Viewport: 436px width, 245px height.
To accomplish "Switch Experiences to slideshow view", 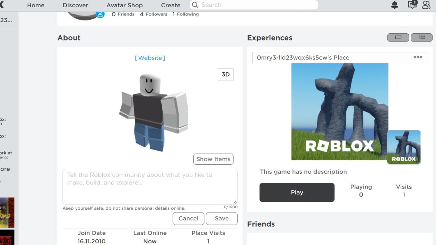I will coord(398,37).
